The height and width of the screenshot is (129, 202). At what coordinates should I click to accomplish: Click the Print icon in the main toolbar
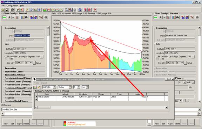pos(12,10)
